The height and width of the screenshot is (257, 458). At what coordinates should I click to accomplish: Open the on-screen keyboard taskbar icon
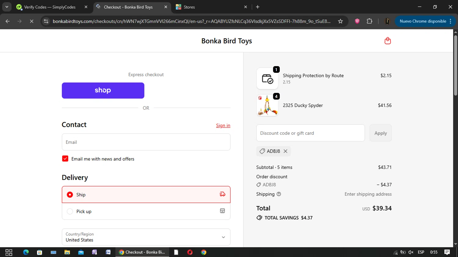pyautogui.click(x=53, y=252)
